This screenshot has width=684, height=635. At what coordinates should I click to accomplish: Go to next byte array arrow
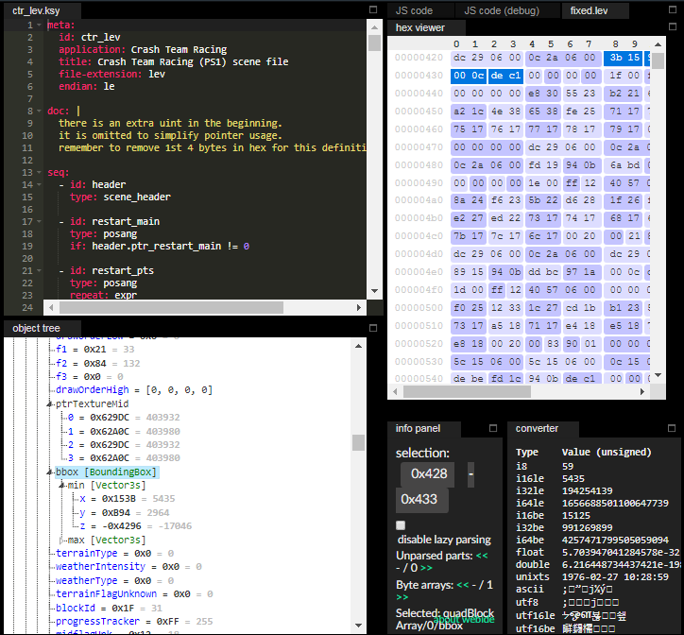coord(402,597)
